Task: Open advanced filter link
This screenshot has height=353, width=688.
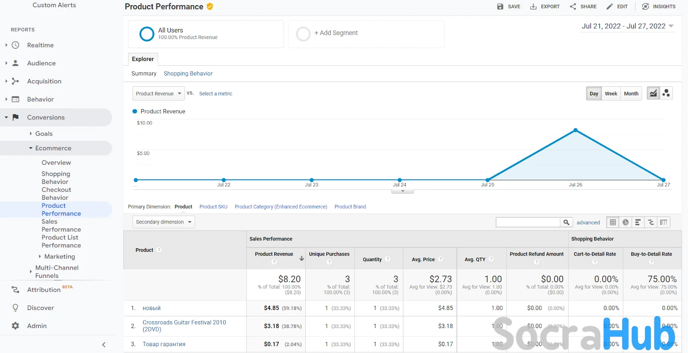Action: point(588,222)
